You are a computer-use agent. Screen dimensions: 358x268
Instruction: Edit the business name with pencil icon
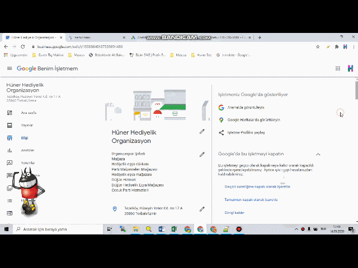pyautogui.click(x=202, y=132)
